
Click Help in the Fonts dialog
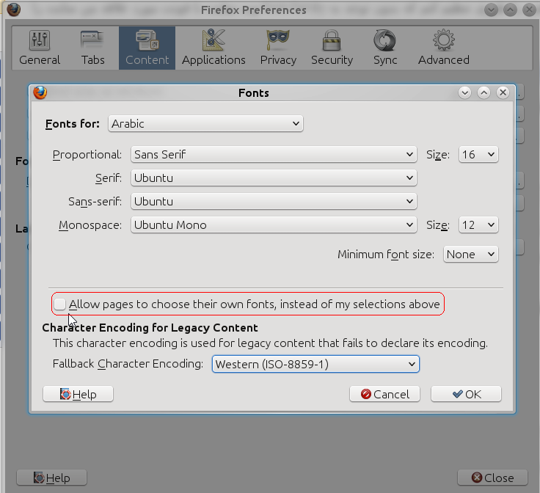click(x=78, y=394)
